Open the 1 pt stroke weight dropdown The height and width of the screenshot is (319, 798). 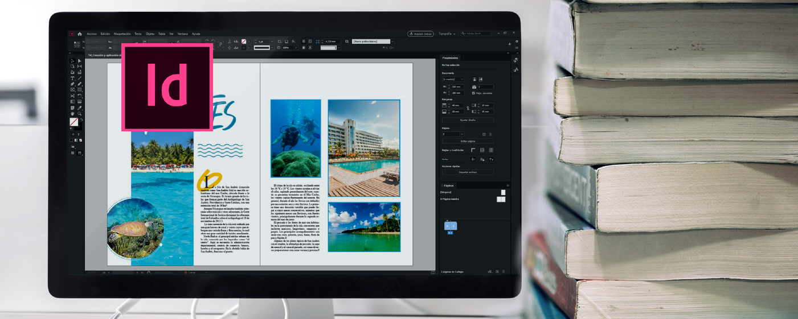[x=272, y=42]
